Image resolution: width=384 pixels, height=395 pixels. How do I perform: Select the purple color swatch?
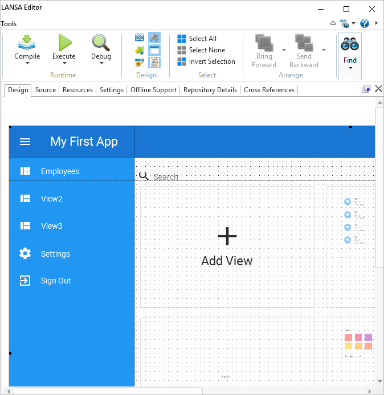click(368, 337)
